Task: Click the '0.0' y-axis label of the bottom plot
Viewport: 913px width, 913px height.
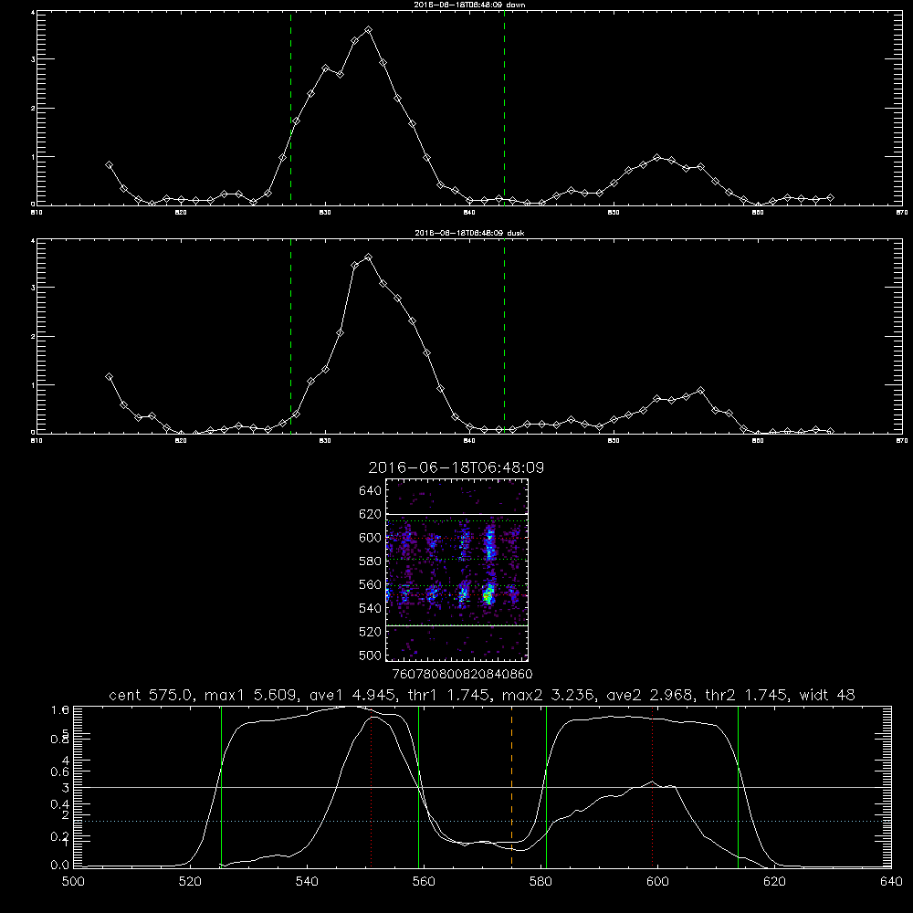Action: 59,866
